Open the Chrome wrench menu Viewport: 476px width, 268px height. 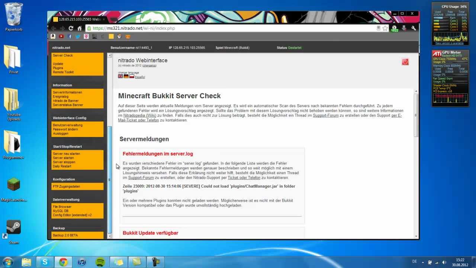[413, 28]
